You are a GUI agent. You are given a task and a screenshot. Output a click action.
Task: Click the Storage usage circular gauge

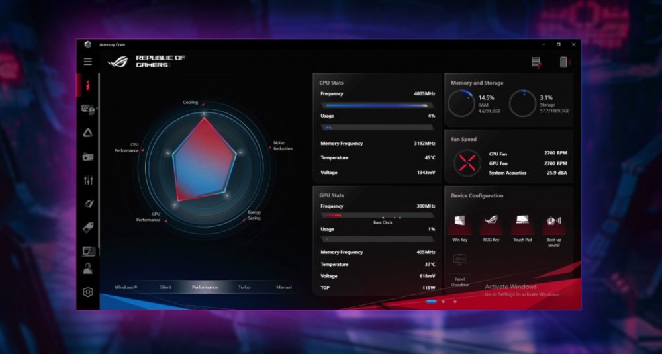pyautogui.click(x=523, y=104)
